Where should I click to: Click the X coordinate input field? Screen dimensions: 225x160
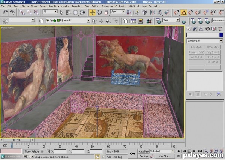pos(60,151)
